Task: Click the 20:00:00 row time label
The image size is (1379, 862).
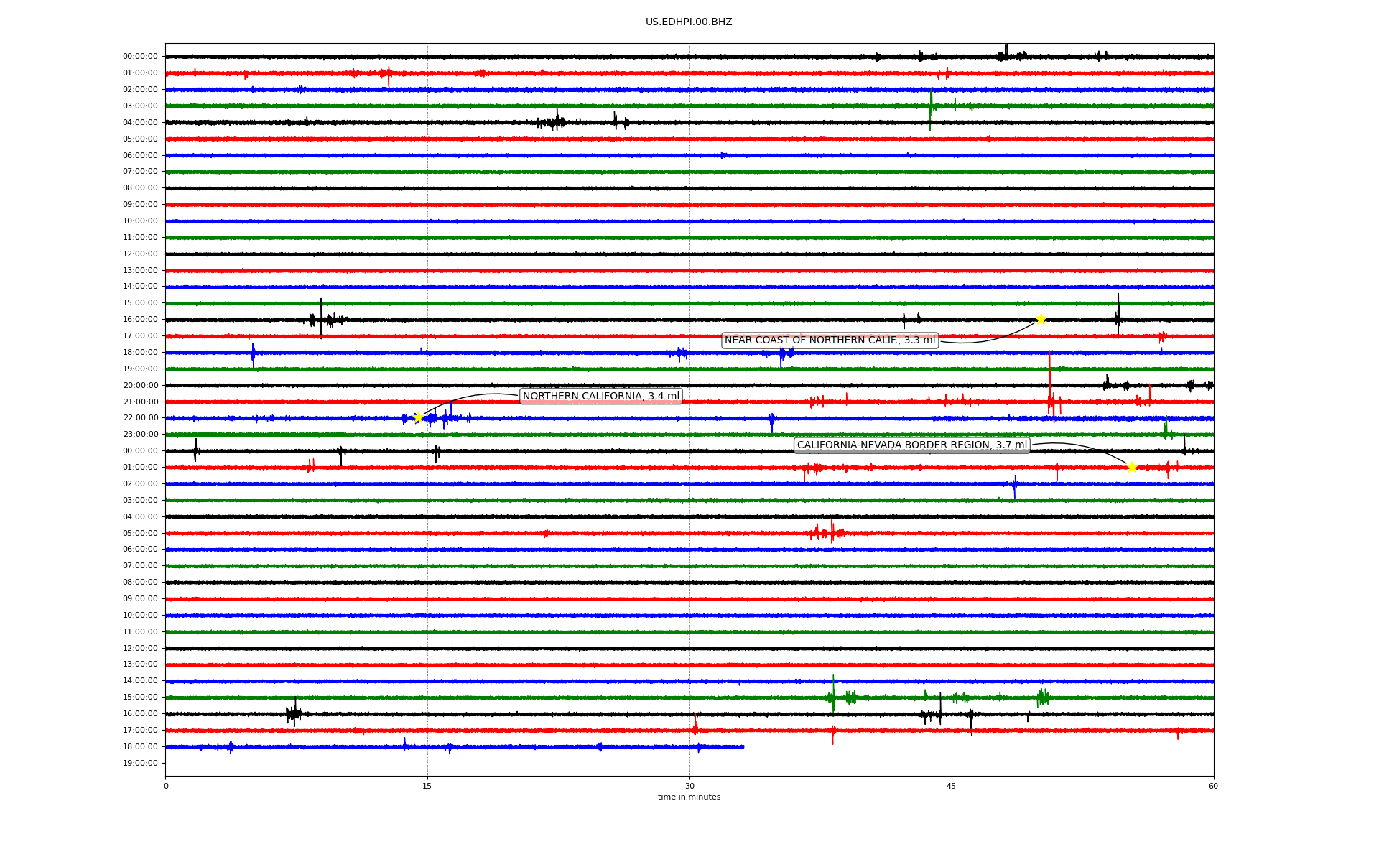Action: click(140, 386)
